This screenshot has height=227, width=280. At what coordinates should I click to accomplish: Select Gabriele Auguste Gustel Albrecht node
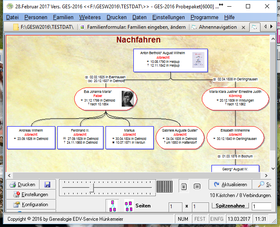coord(180,137)
